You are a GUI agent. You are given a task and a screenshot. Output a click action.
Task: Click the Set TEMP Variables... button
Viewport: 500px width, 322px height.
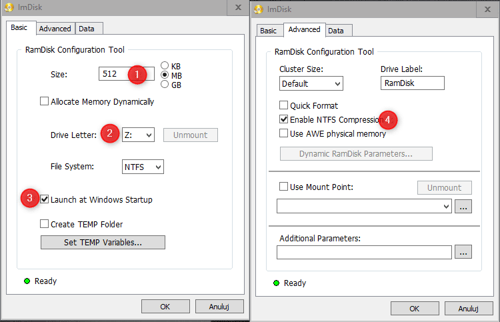(103, 242)
